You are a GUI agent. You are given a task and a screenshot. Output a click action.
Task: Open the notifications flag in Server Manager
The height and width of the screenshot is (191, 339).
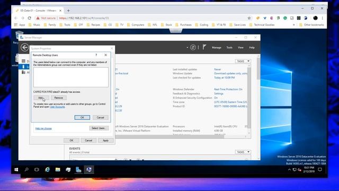pyautogui.click(x=204, y=47)
